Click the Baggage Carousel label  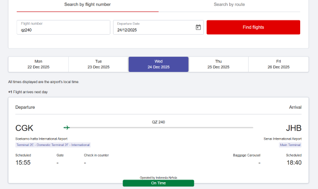[x=247, y=155]
